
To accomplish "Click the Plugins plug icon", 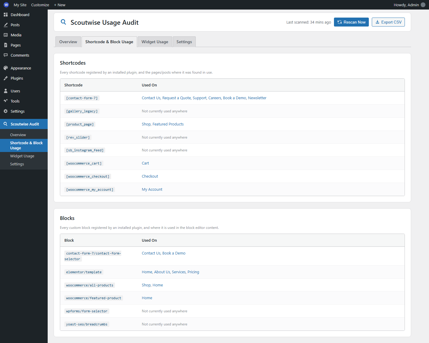I will pos(6,78).
